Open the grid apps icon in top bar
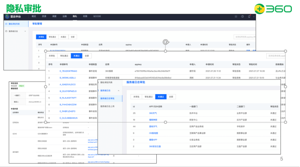 236,16
